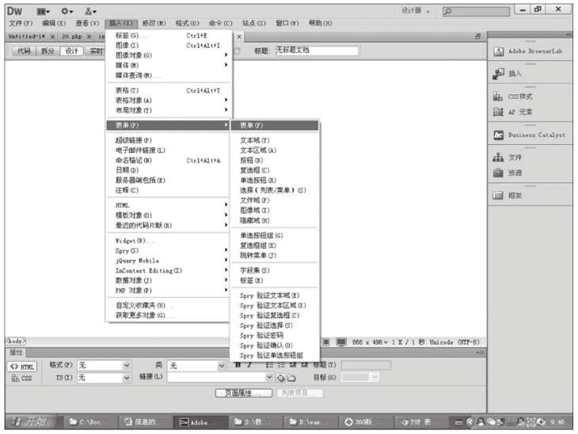
Task: Open the 360 taskbar item
Action: (x=366, y=422)
